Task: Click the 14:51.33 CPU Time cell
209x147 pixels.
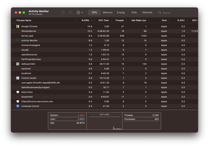Action: tap(104, 83)
